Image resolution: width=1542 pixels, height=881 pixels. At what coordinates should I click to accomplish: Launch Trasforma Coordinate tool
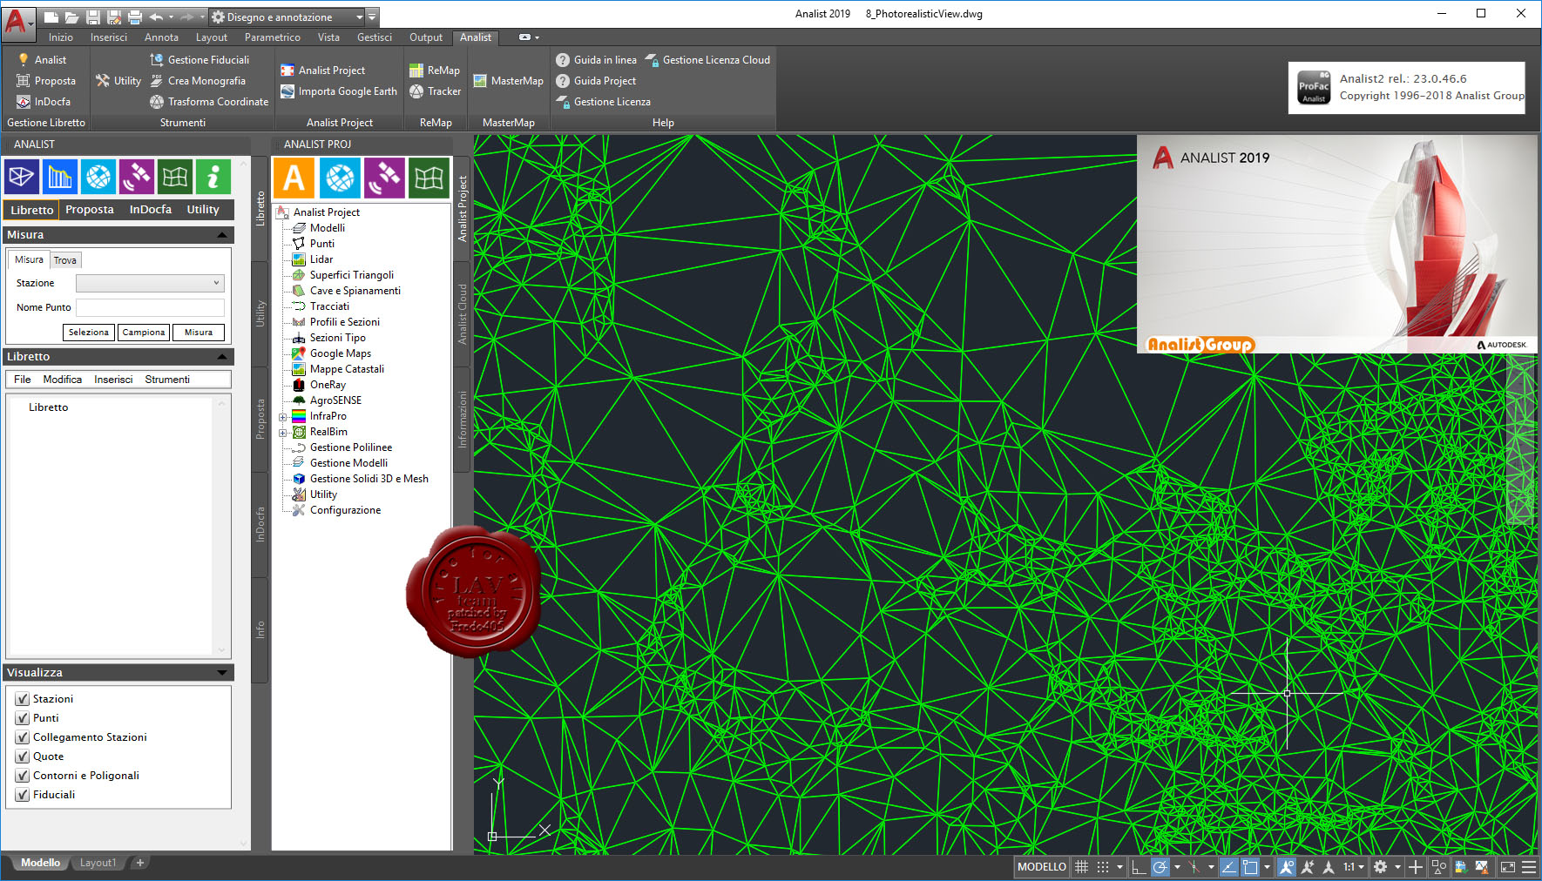click(x=209, y=102)
